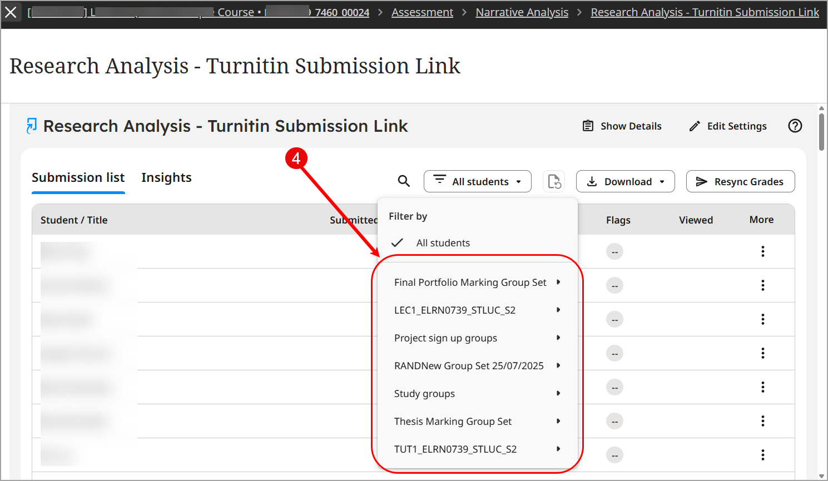Click Show Details button

tap(622, 126)
